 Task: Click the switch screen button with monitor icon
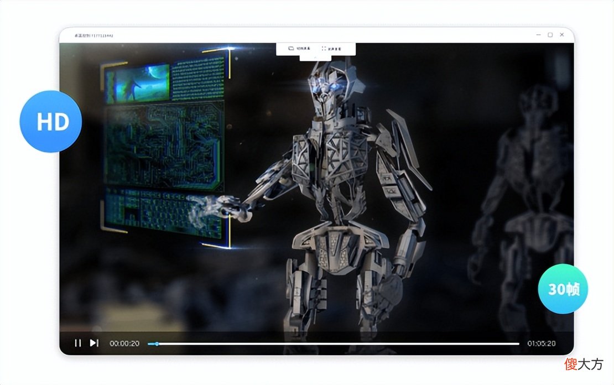(299, 49)
